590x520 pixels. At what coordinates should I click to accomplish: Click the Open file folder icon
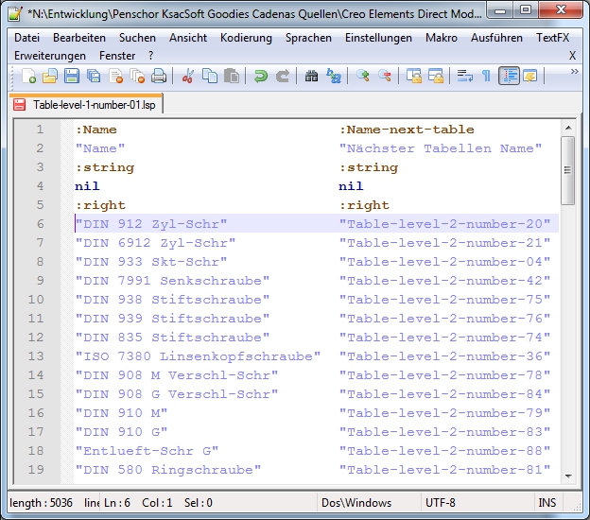point(50,77)
